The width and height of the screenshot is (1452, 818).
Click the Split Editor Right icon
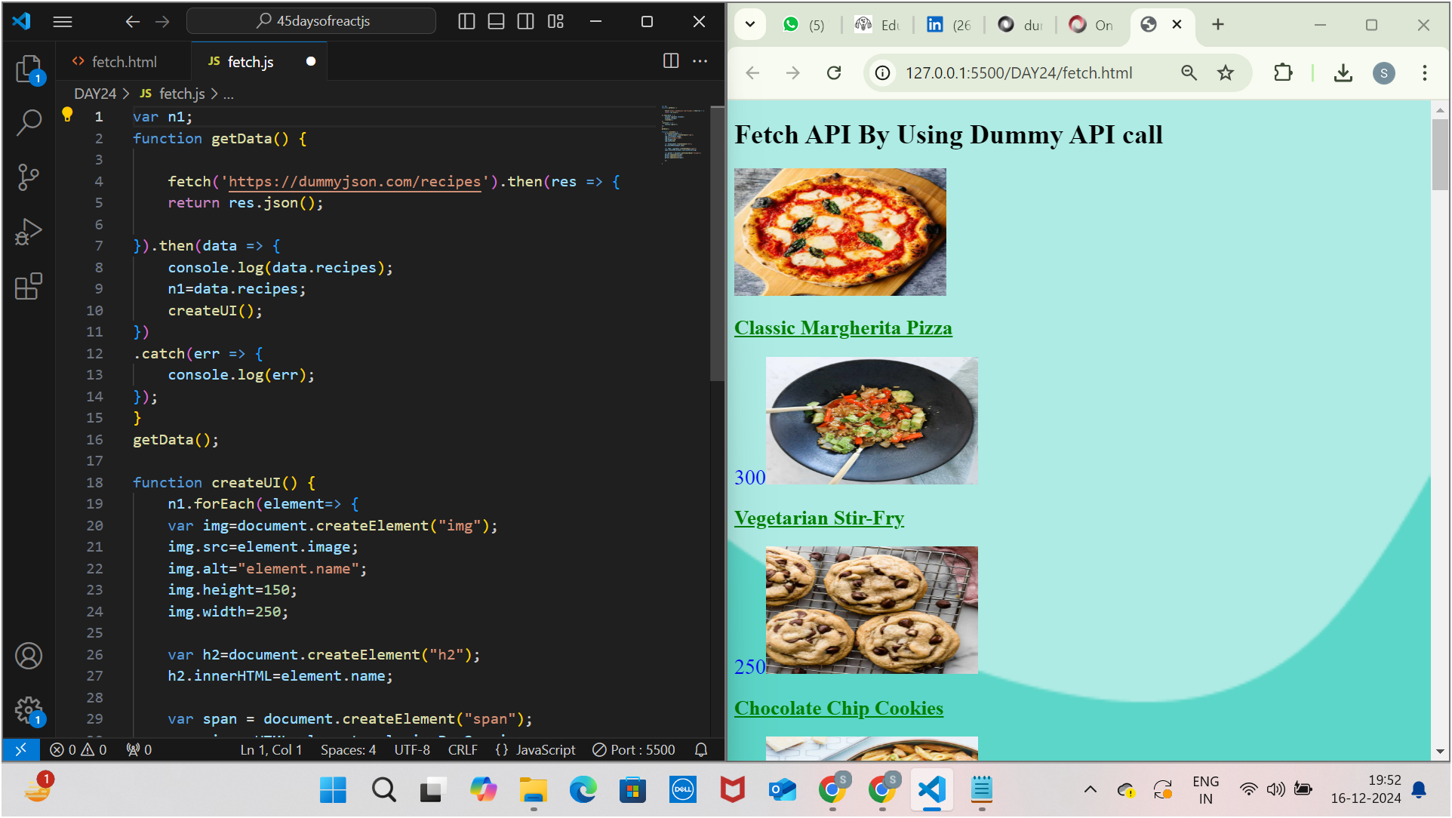coord(670,61)
